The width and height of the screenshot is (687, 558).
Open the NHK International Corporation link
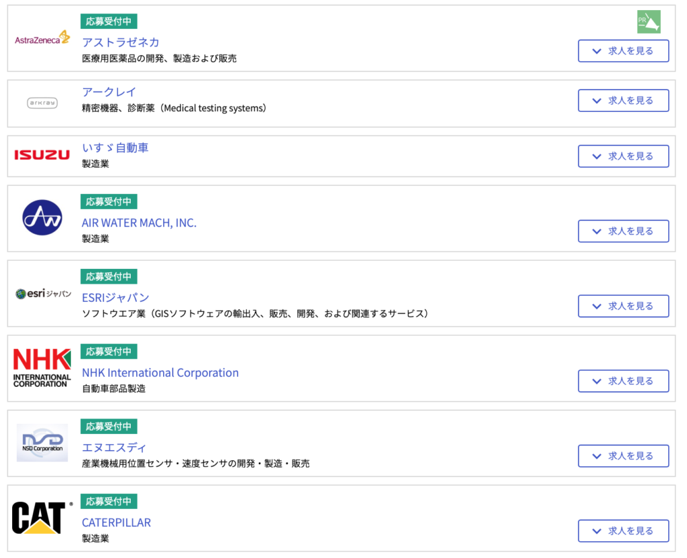click(160, 373)
